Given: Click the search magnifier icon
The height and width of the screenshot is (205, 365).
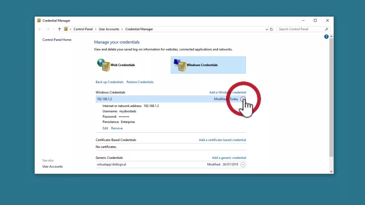Looking at the screenshot, I should click(327, 29).
